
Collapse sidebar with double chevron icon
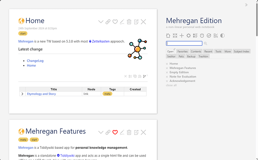point(246,5)
